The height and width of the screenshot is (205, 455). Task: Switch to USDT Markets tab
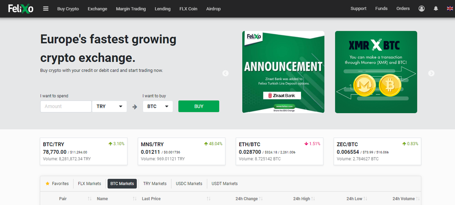224,183
